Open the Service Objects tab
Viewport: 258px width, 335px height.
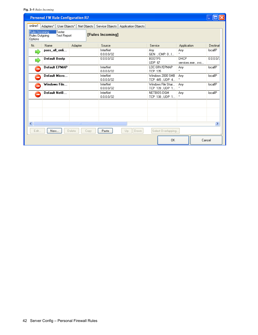[x=106, y=26]
